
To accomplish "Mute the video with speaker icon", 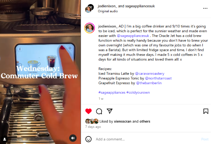I will click(x=73, y=138).
